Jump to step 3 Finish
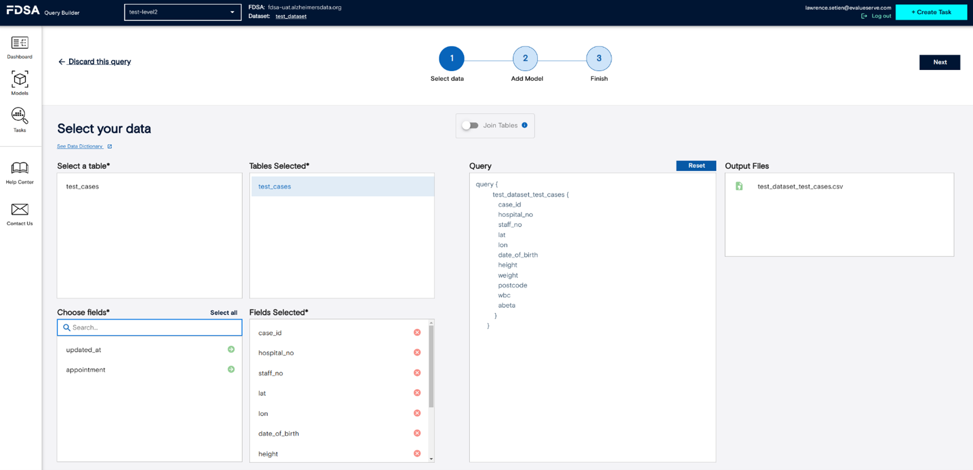The width and height of the screenshot is (973, 470). [599, 59]
